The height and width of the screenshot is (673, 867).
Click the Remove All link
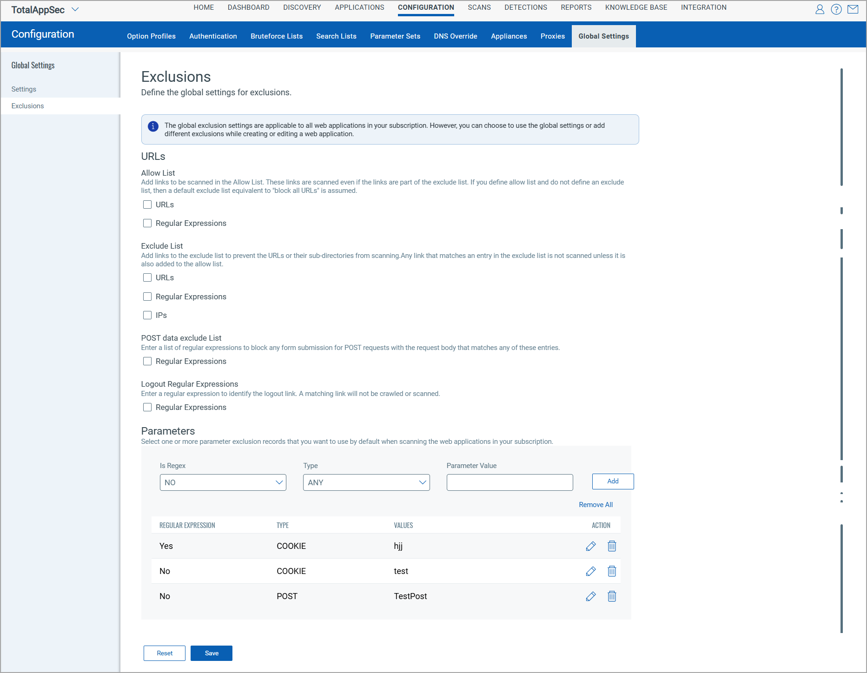tap(596, 505)
